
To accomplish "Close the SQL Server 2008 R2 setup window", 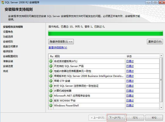I will coord(162,2).
